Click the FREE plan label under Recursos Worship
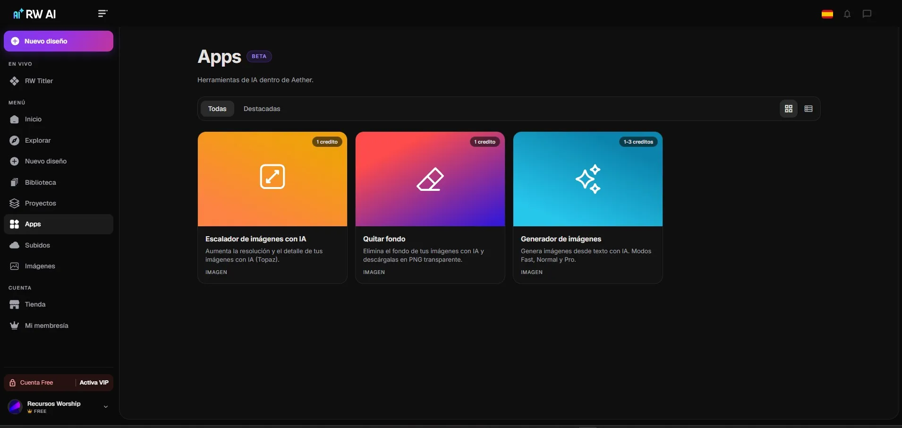 (x=37, y=411)
